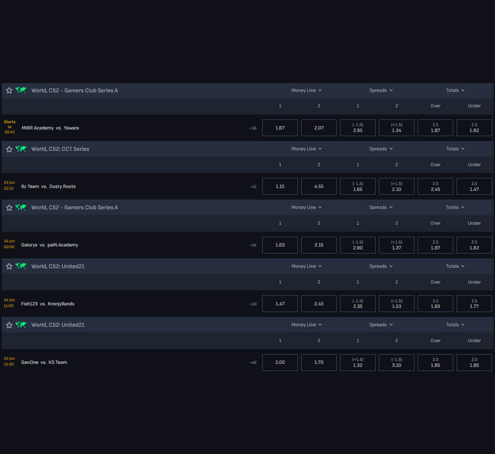Star the United21 league above Fish123 match
The height and width of the screenshot is (454, 495).
click(9, 266)
